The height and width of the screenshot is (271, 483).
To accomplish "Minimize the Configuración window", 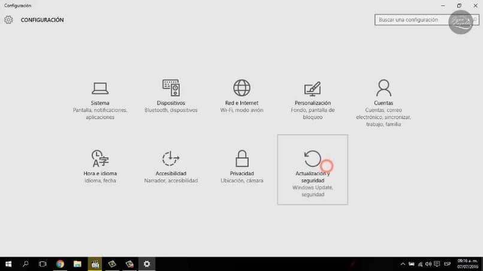I will click(443, 5).
